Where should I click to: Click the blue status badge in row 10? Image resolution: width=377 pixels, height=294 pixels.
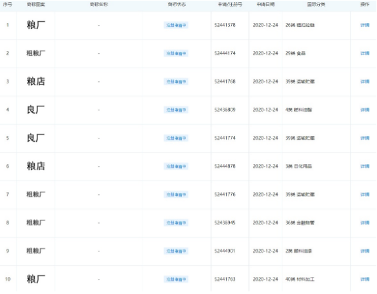[x=176, y=279]
